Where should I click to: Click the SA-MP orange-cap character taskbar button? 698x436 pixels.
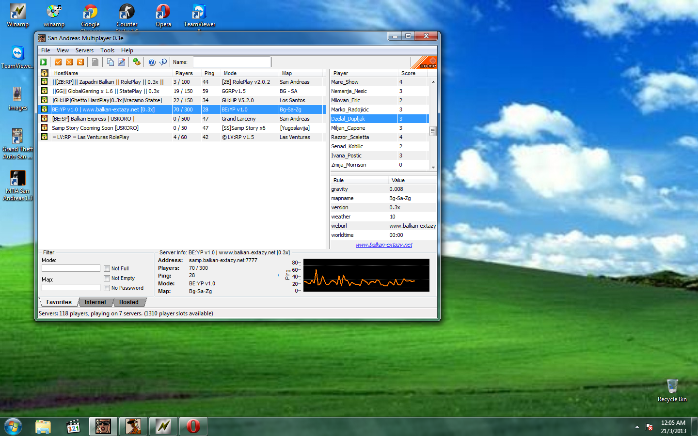tap(133, 426)
